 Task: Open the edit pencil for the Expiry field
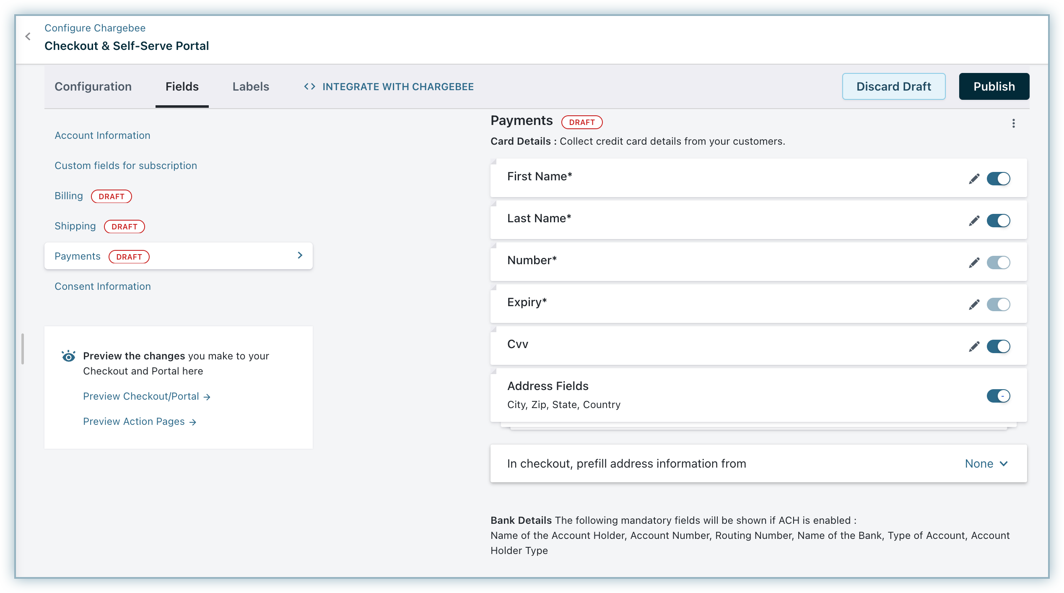(974, 304)
